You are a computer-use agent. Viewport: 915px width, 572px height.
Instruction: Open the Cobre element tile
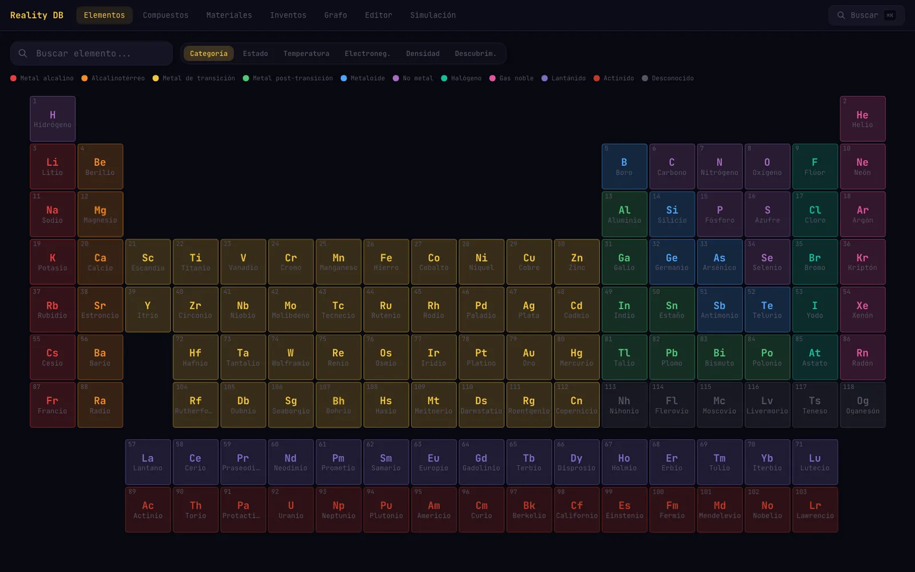click(529, 262)
